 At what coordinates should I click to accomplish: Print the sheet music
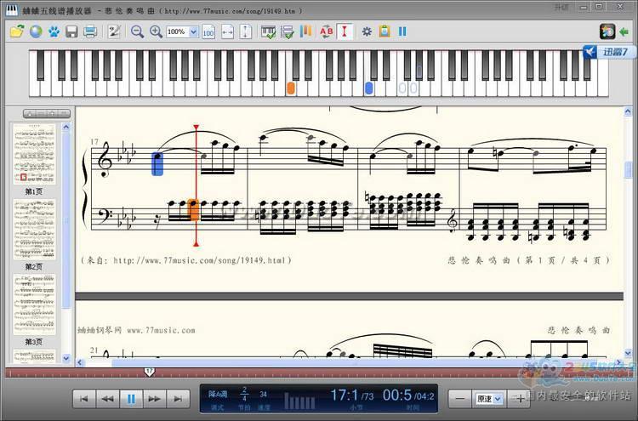(90, 31)
